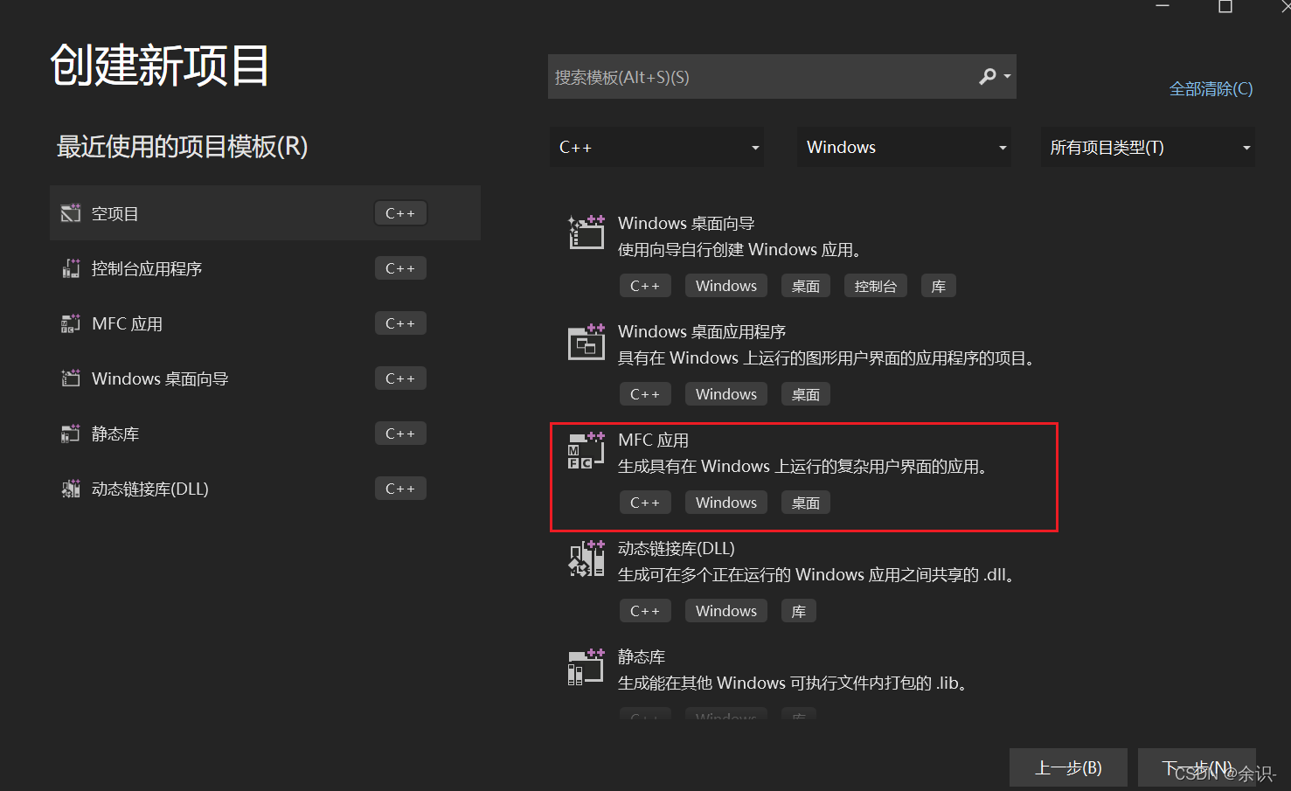Image resolution: width=1291 pixels, height=791 pixels.
Task: Click the MFC 应用 icon in template list
Action: pyautogui.click(x=587, y=449)
